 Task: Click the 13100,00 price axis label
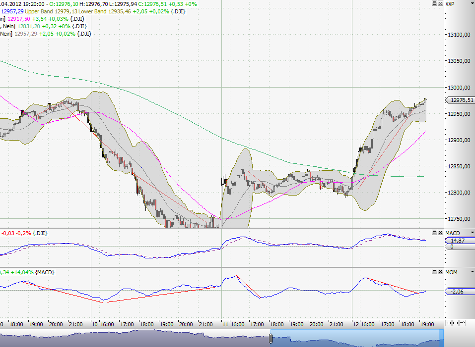(459, 35)
